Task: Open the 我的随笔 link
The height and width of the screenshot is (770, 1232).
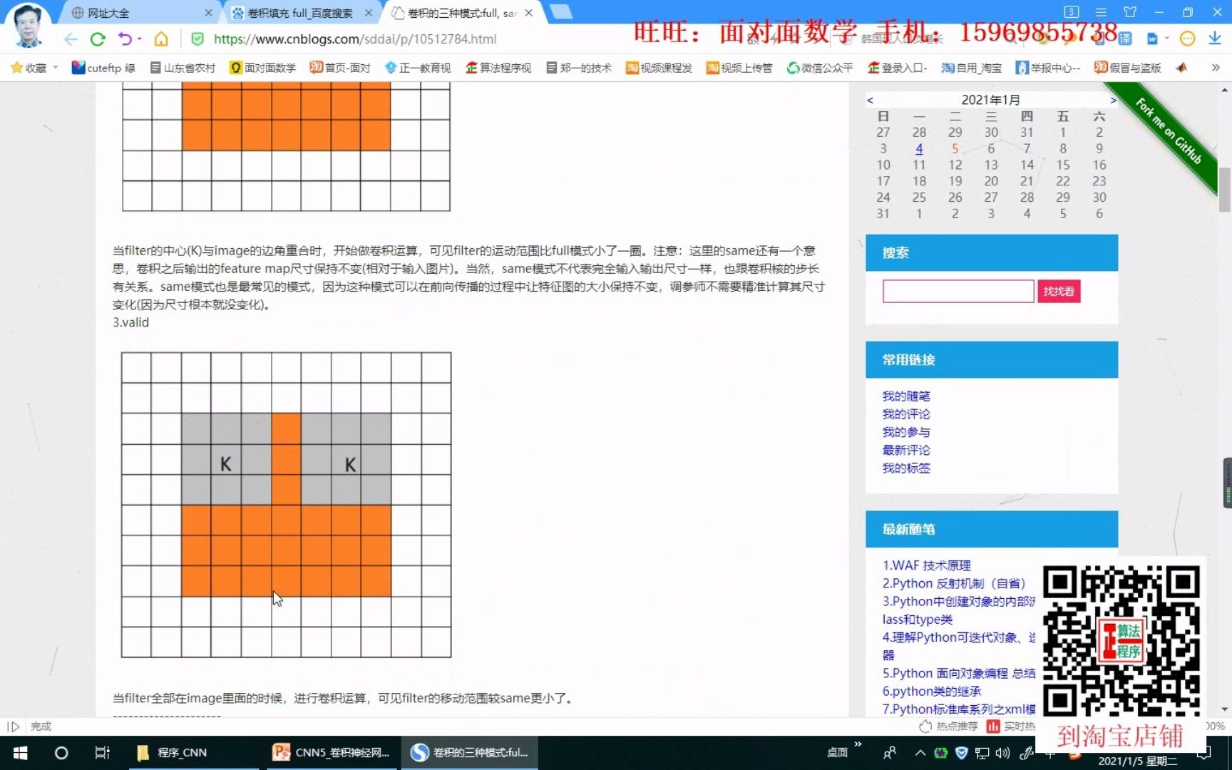Action: click(x=906, y=396)
